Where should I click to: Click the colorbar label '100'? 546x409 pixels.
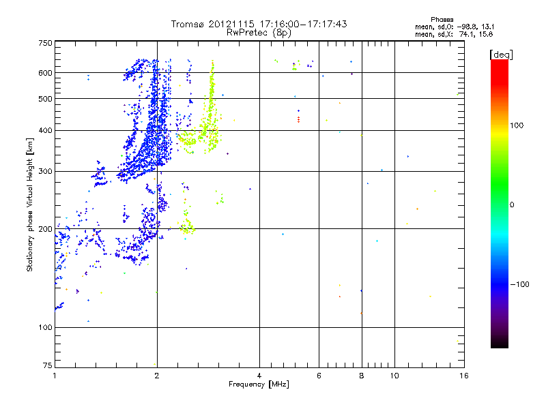tap(517, 125)
